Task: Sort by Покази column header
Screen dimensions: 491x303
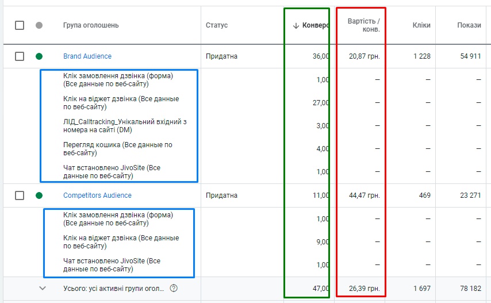Action: [x=469, y=25]
